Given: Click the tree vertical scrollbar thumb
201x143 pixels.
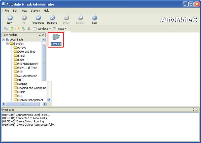Looking at the screenshot, I should pyautogui.click(x=44, y=63).
